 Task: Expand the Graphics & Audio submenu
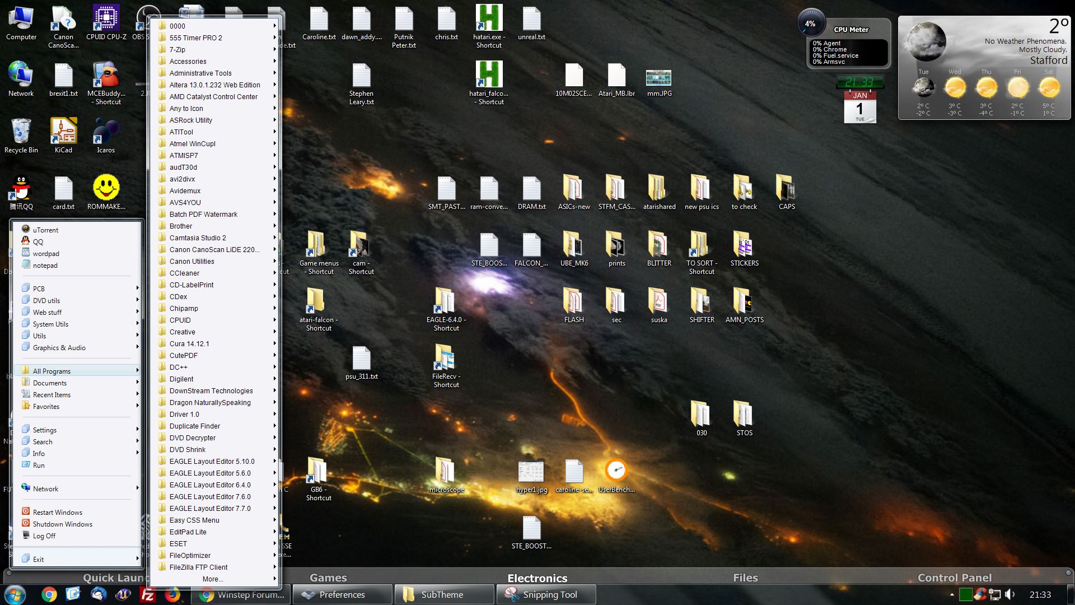59,348
